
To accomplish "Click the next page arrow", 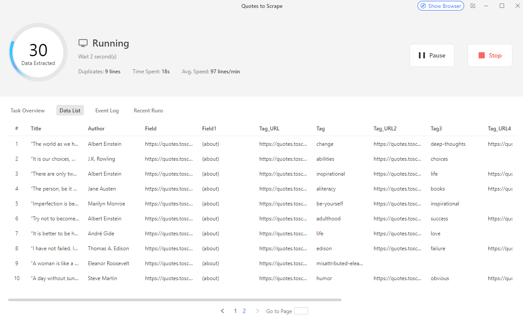I will 258,311.
